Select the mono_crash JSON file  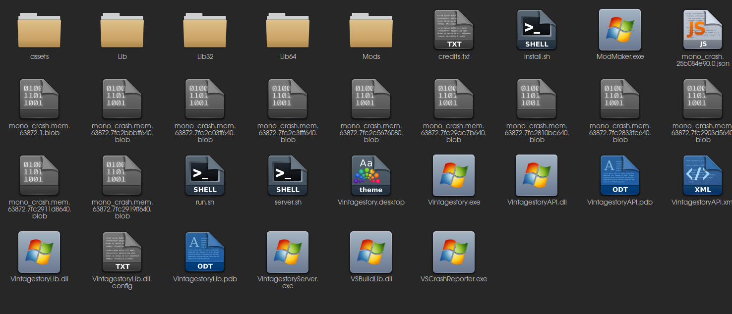tap(703, 31)
